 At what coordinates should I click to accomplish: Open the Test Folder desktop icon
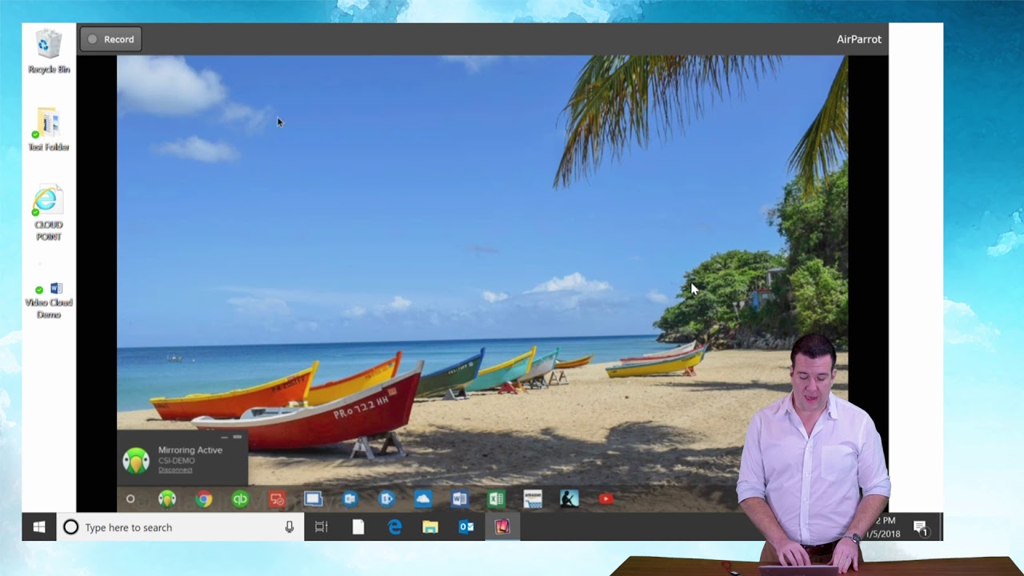(49, 130)
